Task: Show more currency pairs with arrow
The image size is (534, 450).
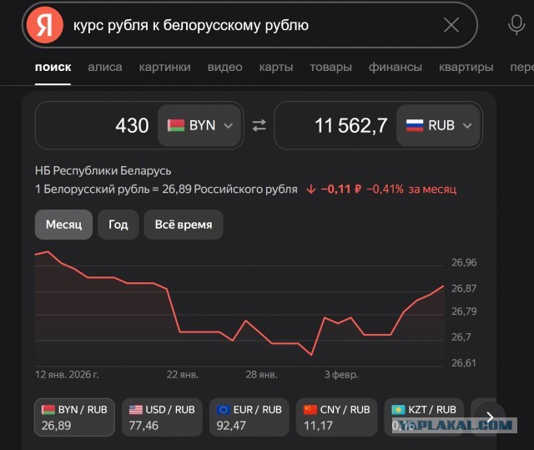Action: click(490, 417)
